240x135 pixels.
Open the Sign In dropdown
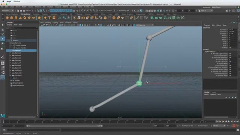pos(205,11)
